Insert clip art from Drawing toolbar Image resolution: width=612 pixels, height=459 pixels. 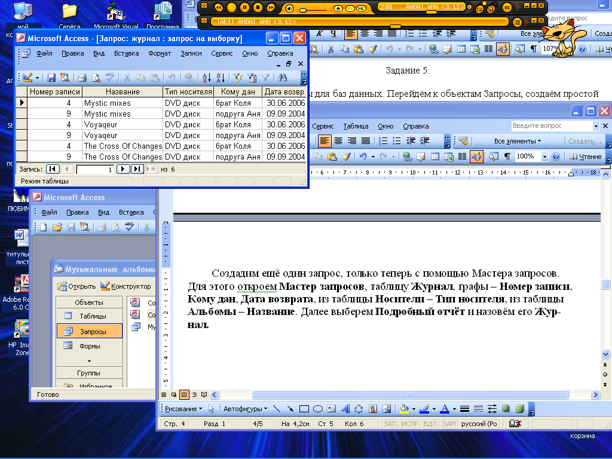(373, 409)
